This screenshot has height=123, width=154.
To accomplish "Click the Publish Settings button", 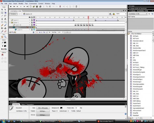I will tap(43, 111).
